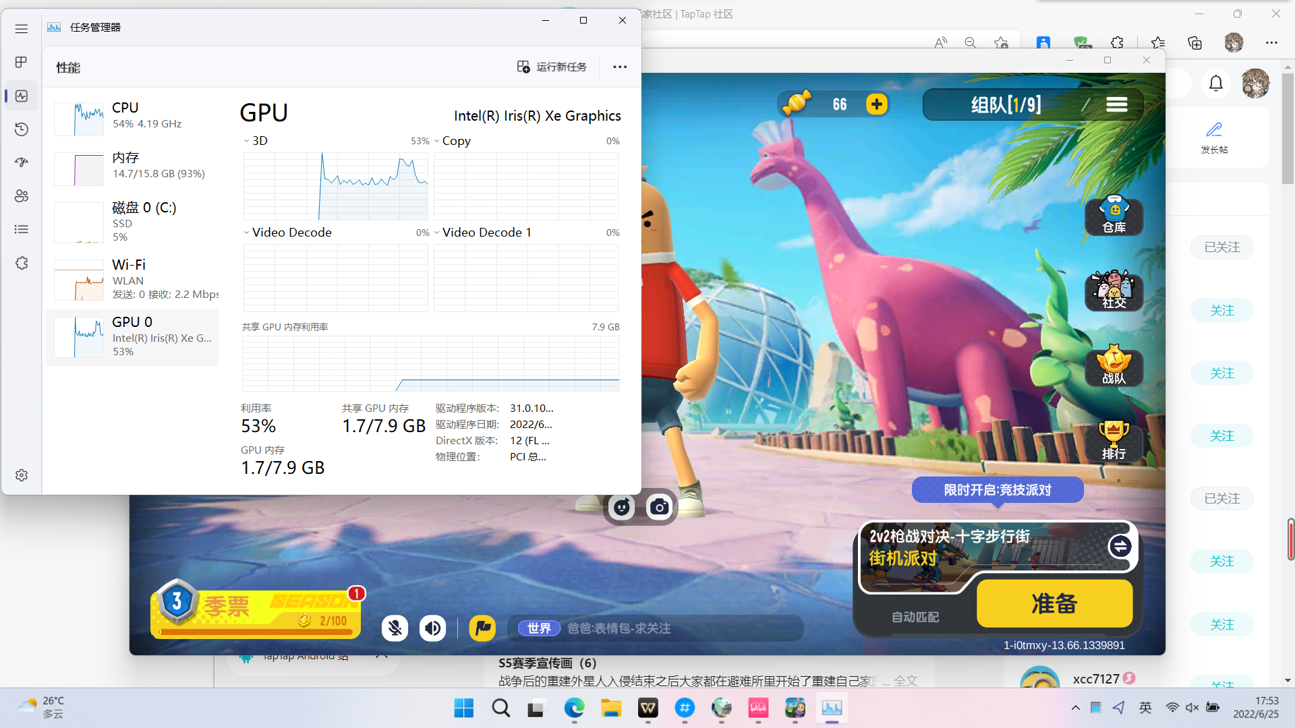Open 社交 social panel in the game
The image size is (1295, 728).
click(x=1114, y=291)
